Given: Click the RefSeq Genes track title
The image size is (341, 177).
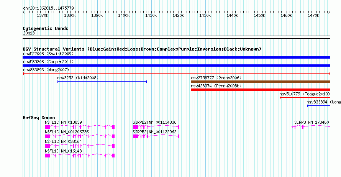Looking at the screenshot, I should pos(39,118).
